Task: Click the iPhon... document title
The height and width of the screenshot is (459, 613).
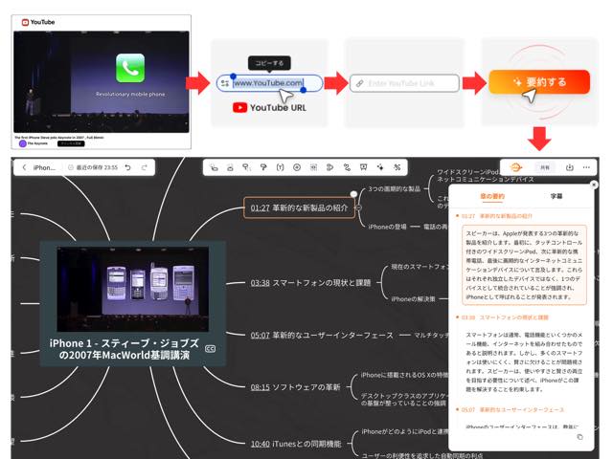Action: click(x=44, y=167)
